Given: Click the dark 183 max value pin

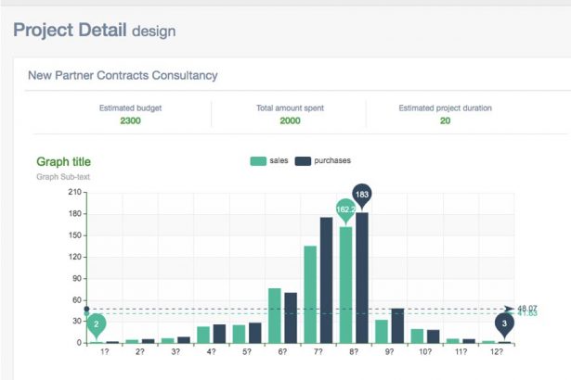Looking at the screenshot, I should [362, 195].
